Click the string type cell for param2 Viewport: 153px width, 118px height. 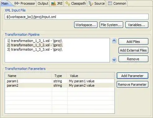[x=60, y=85]
